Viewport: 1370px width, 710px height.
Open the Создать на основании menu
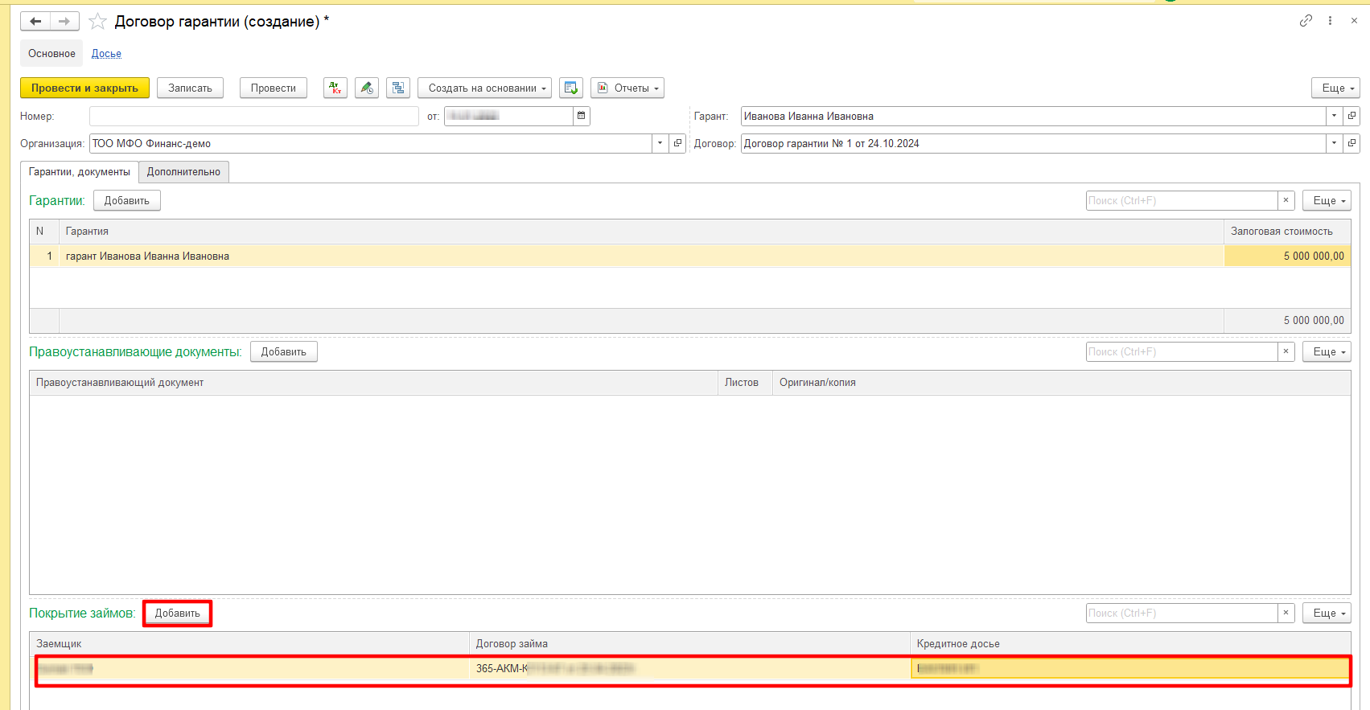484,88
